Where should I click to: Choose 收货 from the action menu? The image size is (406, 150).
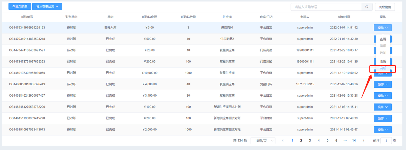point(383,61)
